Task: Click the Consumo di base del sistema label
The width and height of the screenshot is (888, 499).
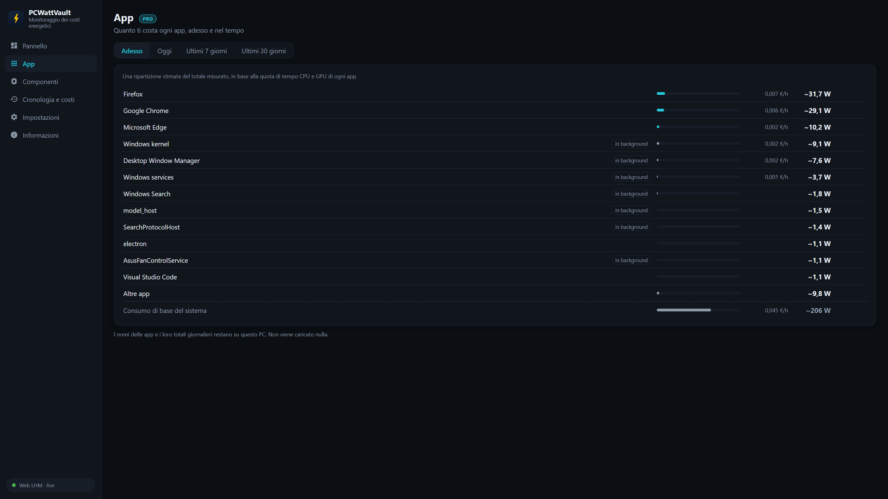Action: pos(165,310)
